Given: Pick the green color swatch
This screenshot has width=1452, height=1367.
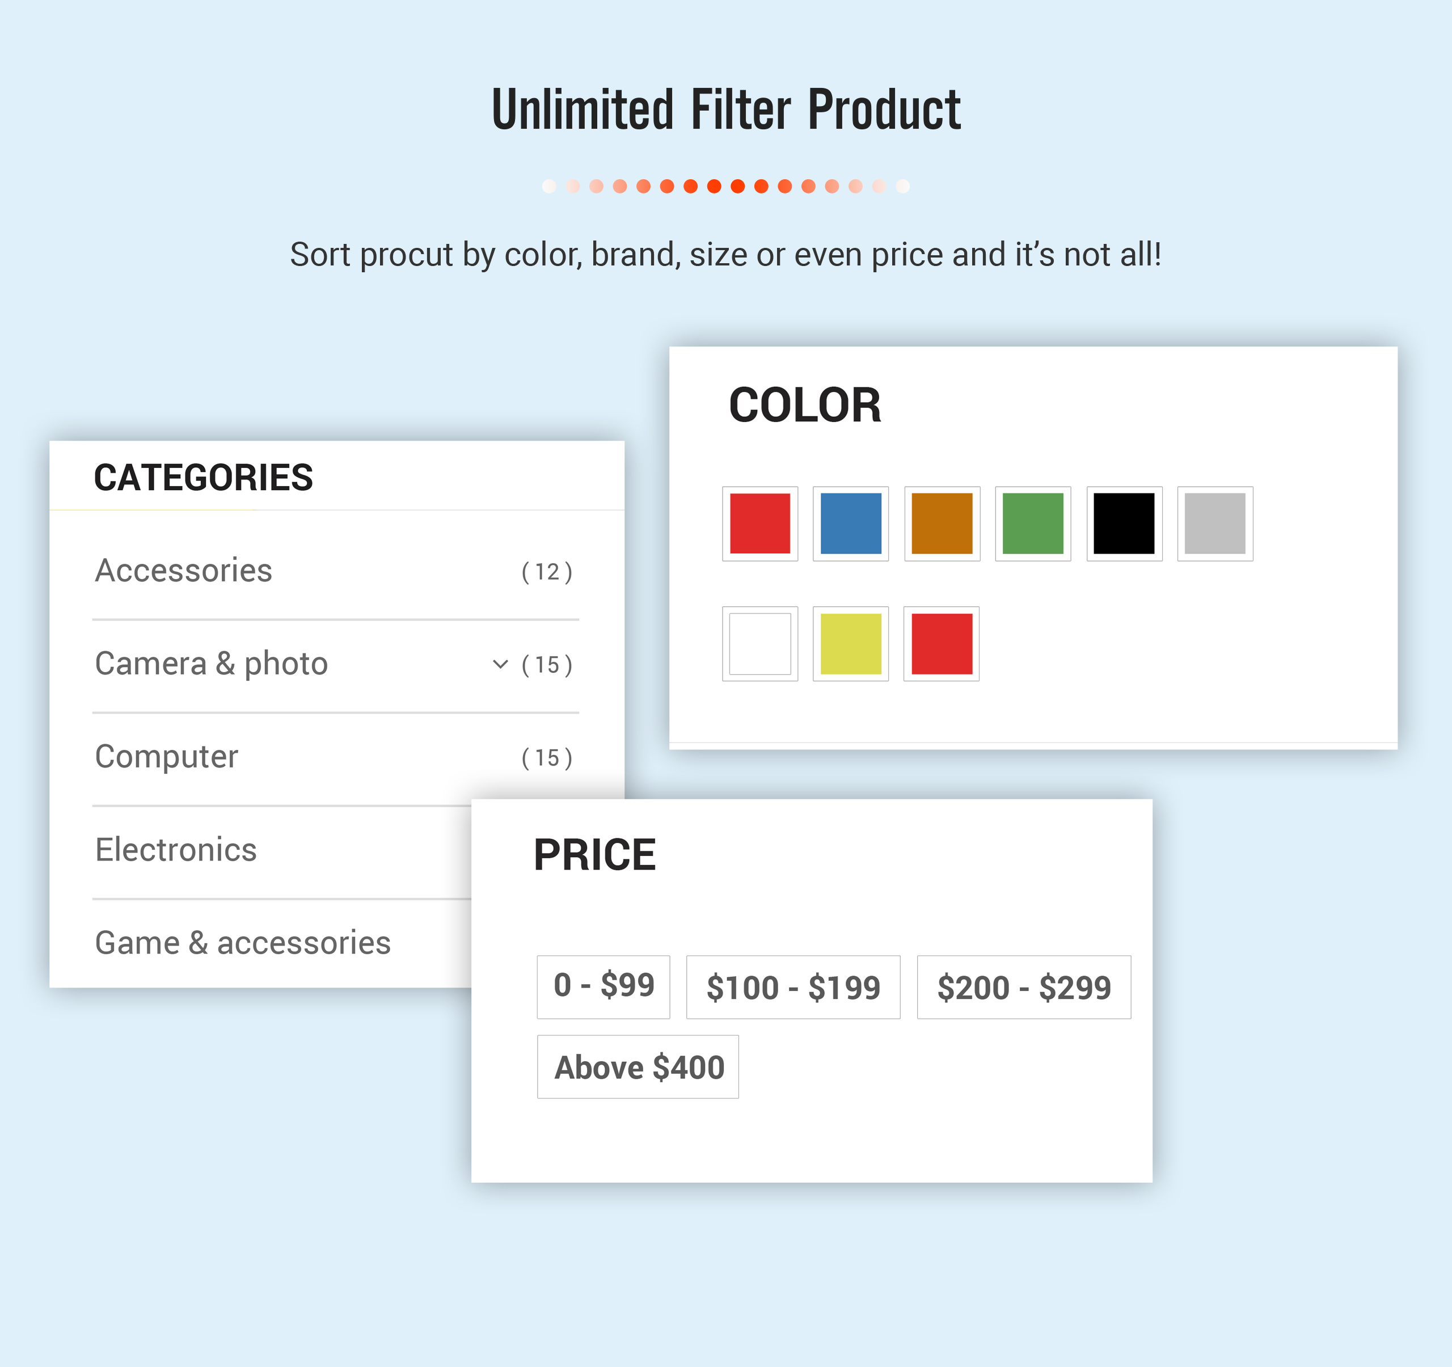Looking at the screenshot, I should [x=1033, y=524].
